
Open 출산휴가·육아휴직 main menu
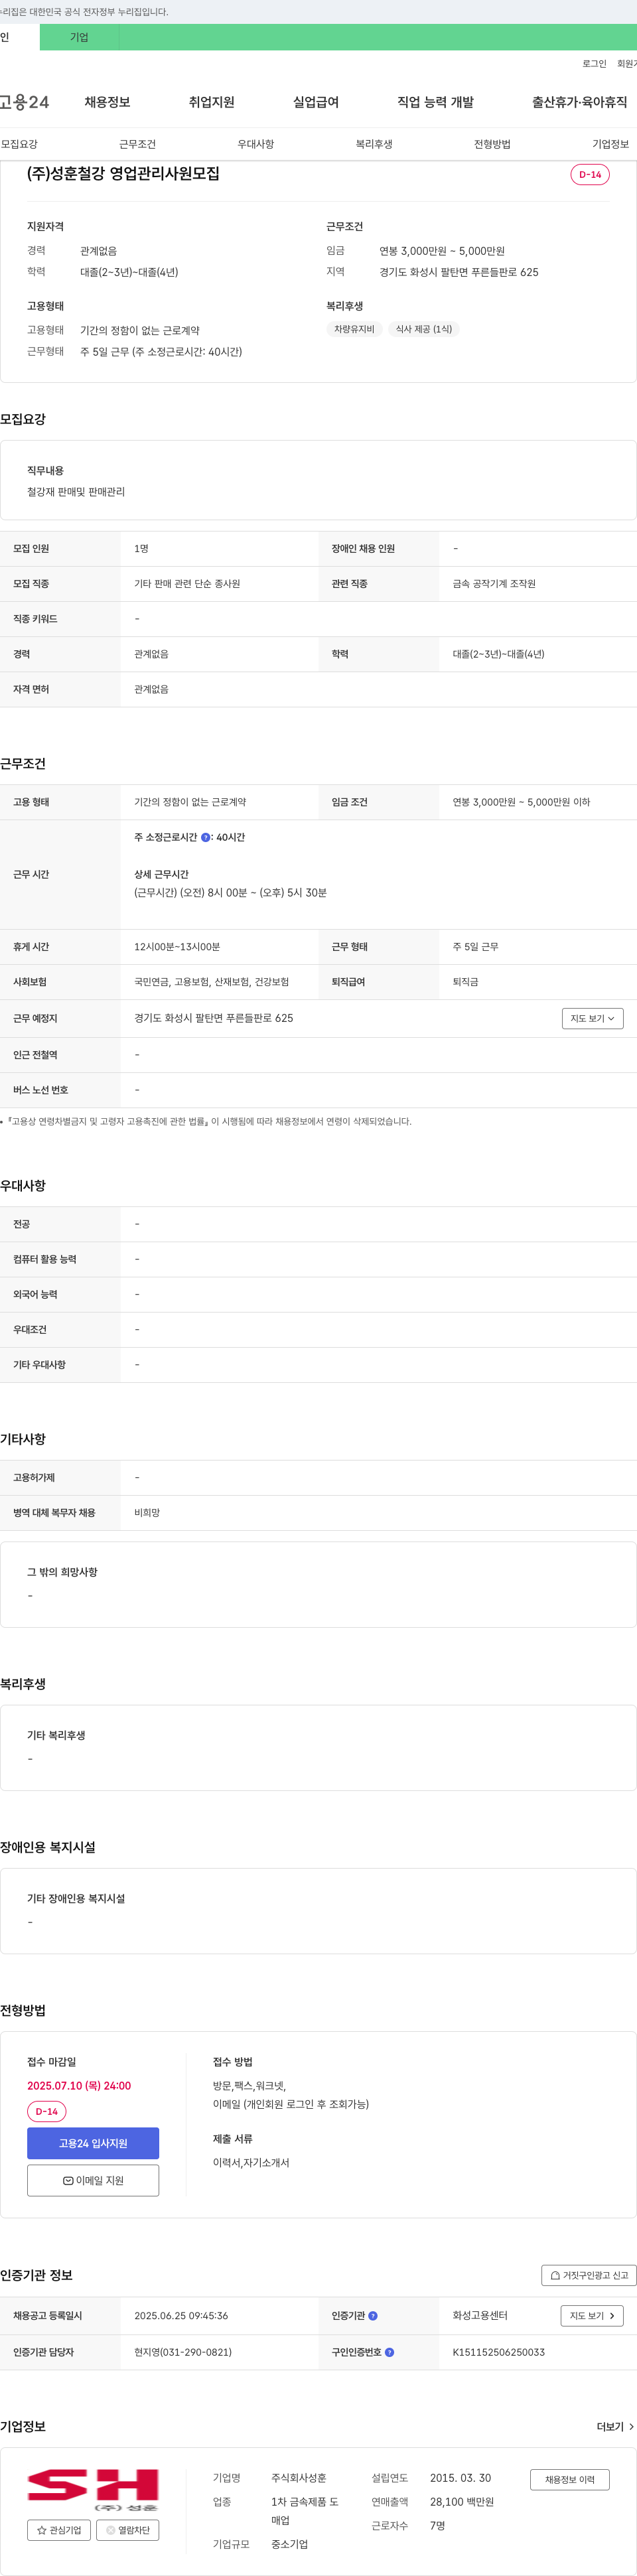click(579, 102)
